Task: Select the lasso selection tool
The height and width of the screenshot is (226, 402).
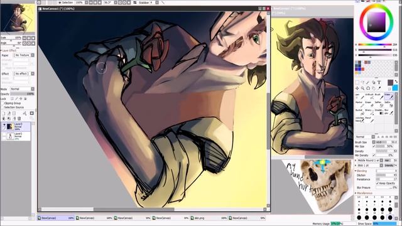Action: click(362, 82)
